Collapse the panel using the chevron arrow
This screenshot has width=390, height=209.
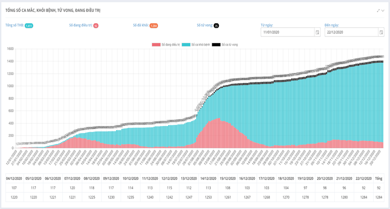(x=383, y=10)
